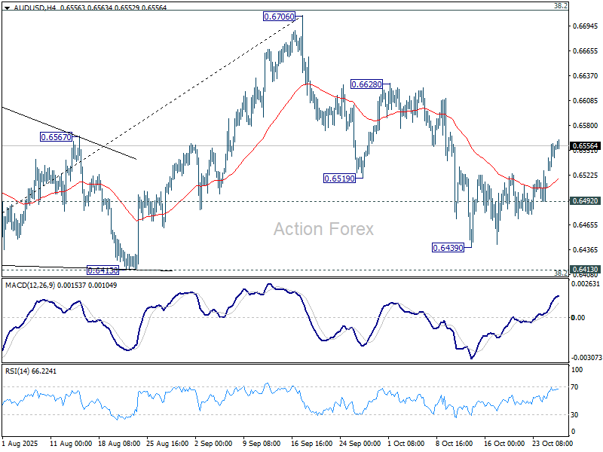Click the triangle arrow beside AUDUSD,H4 title

(x=7, y=8)
